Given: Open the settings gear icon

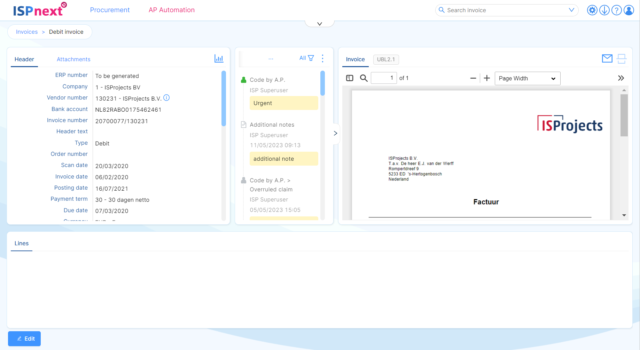Looking at the screenshot, I should [x=592, y=10].
